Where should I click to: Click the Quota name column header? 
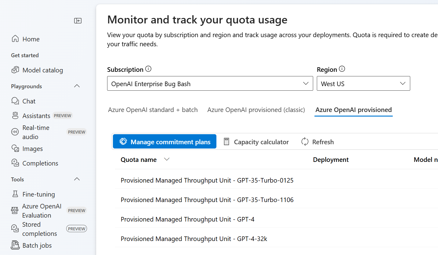[x=139, y=160]
